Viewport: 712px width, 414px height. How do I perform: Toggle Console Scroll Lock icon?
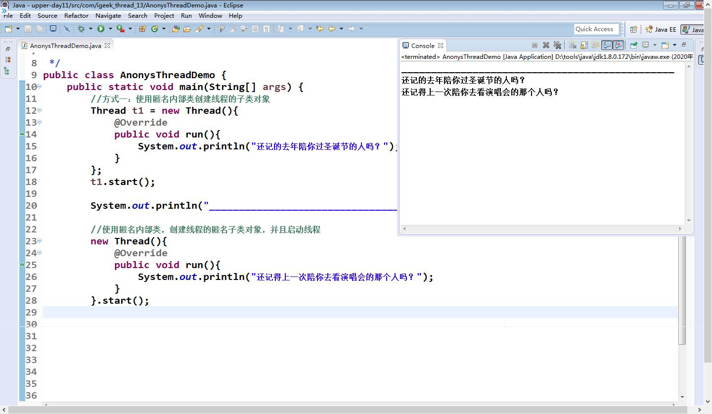coord(584,45)
